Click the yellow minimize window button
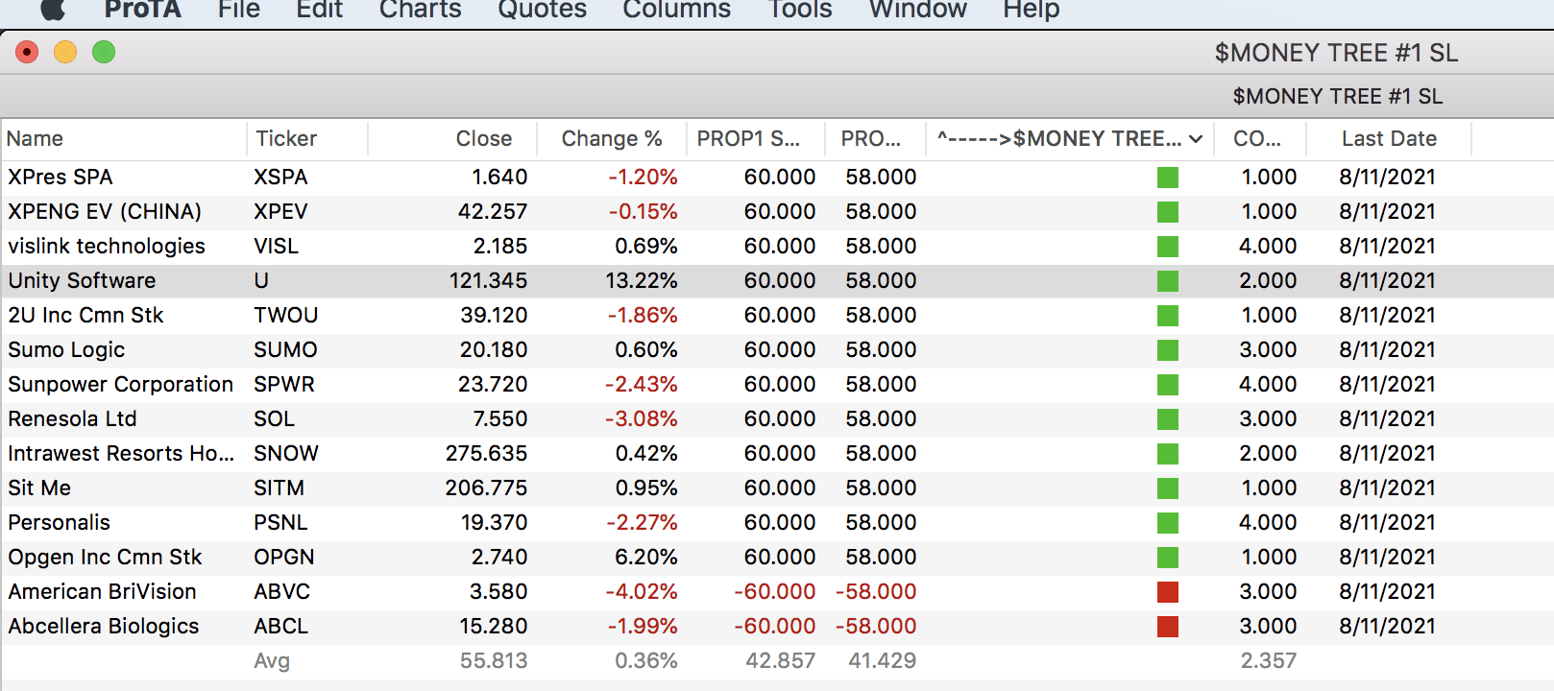1554x691 pixels. [x=65, y=52]
